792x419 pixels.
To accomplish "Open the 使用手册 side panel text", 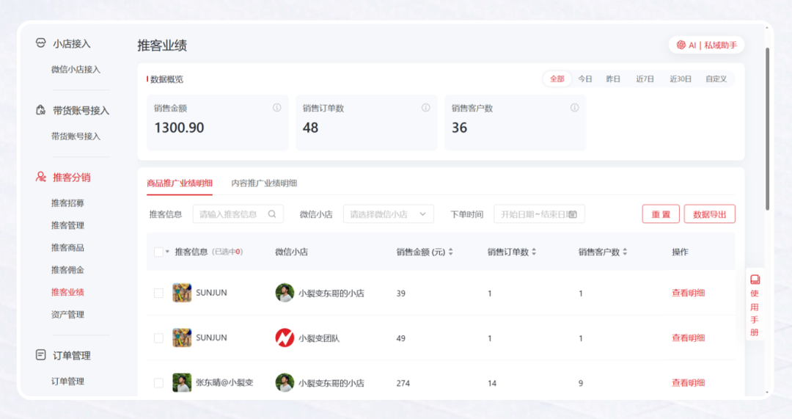I will tap(755, 313).
